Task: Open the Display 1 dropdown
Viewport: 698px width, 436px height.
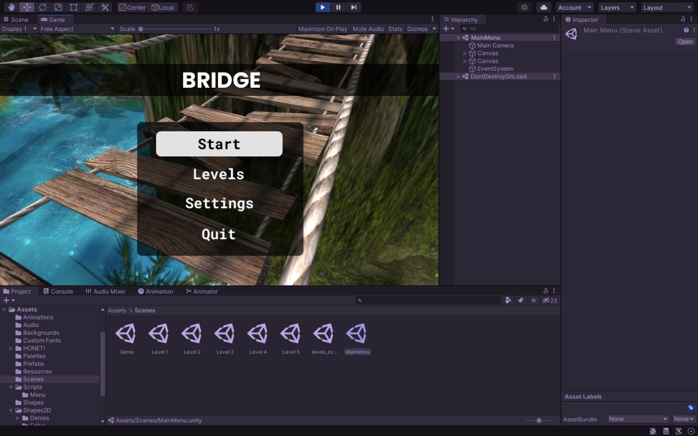Action: [x=19, y=29]
